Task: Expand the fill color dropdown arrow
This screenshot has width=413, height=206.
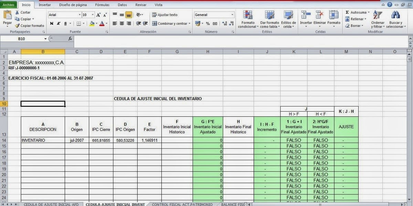Action: pyautogui.click(x=97, y=24)
